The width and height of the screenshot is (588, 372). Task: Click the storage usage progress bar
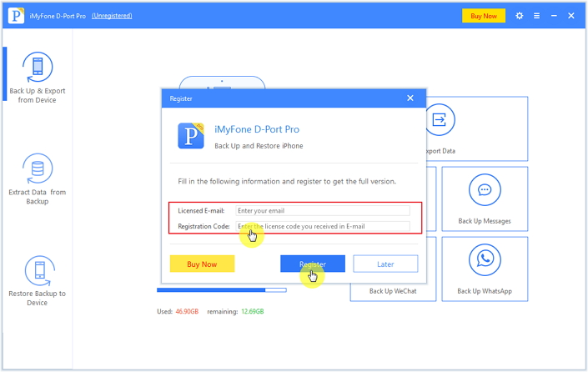click(x=222, y=290)
